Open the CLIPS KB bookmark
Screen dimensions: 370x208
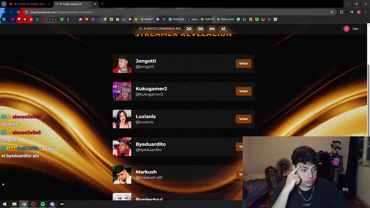coord(207,19)
